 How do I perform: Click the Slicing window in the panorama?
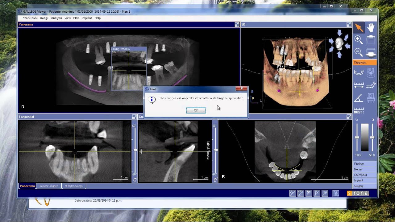tap(129, 68)
